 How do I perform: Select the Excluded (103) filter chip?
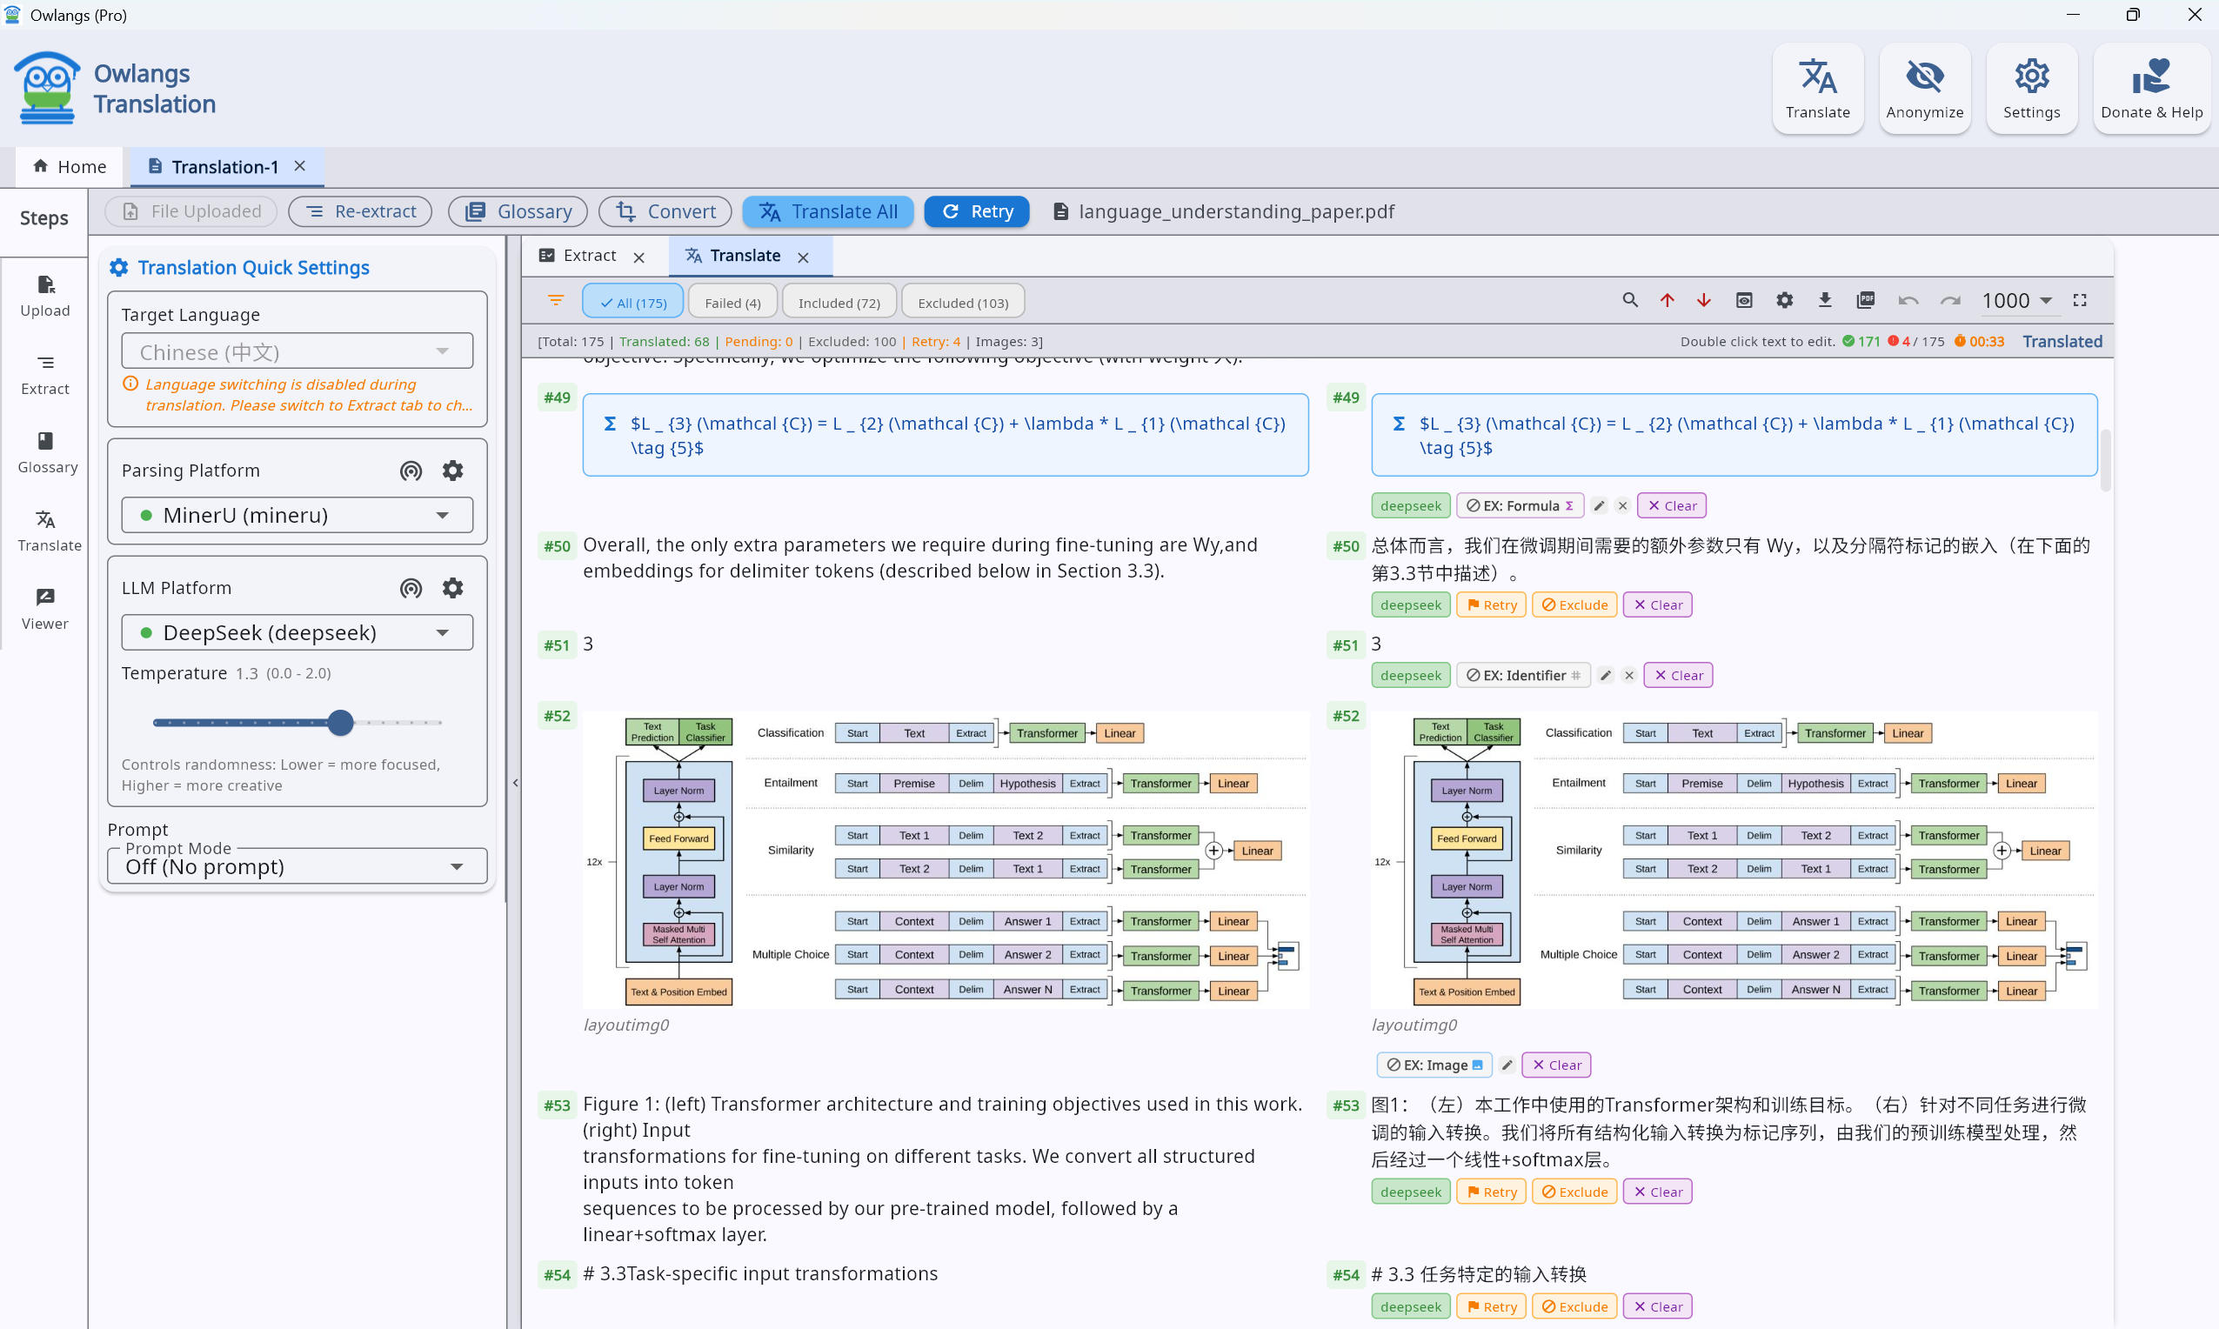(x=962, y=303)
